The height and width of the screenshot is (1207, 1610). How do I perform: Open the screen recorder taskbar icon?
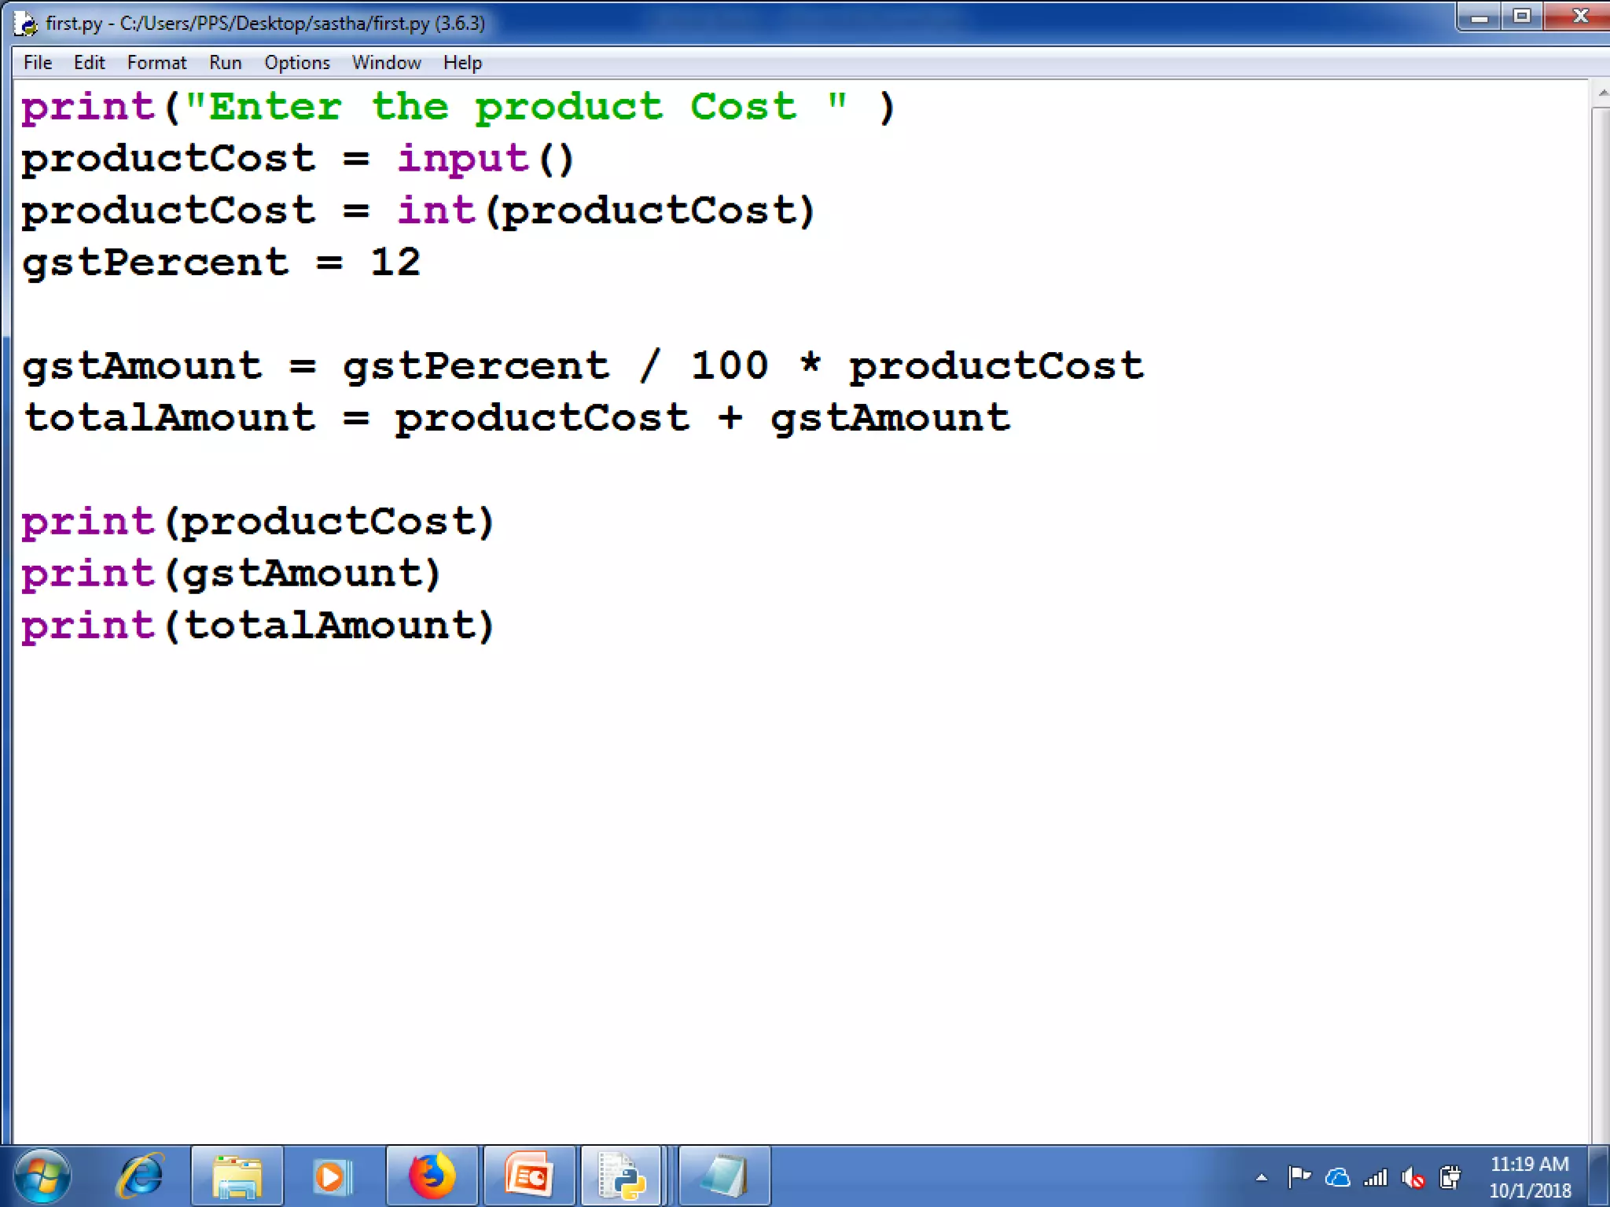[x=528, y=1176]
